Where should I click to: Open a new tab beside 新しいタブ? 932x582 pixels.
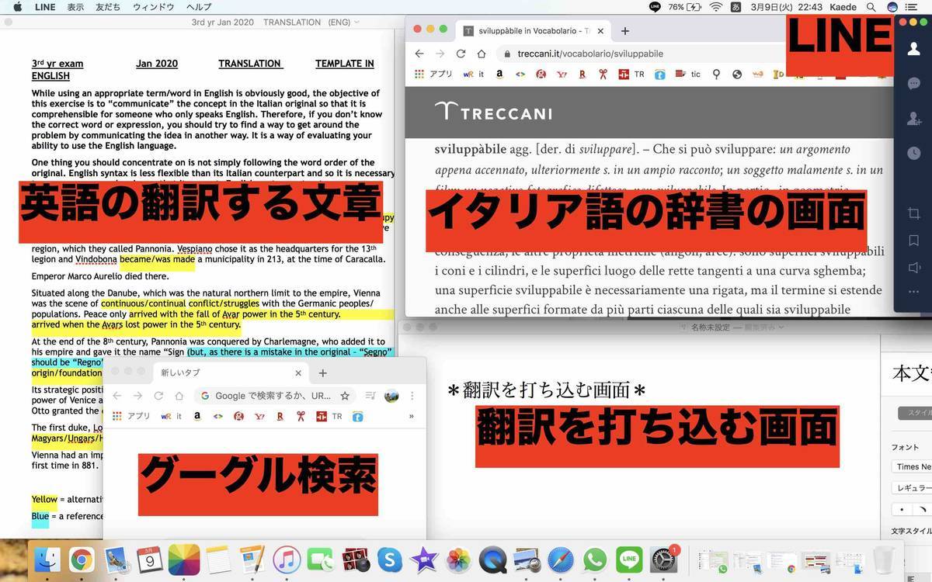[322, 373]
